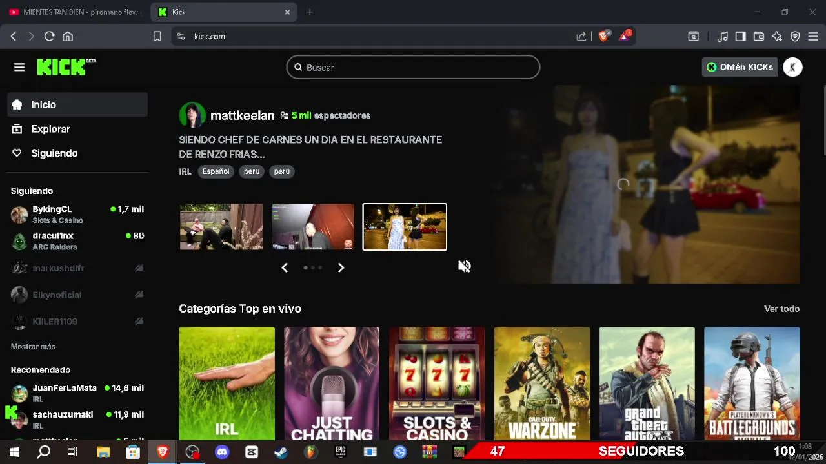The width and height of the screenshot is (826, 464).
Task: Open OBS Studio from taskbar
Action: click(192, 452)
